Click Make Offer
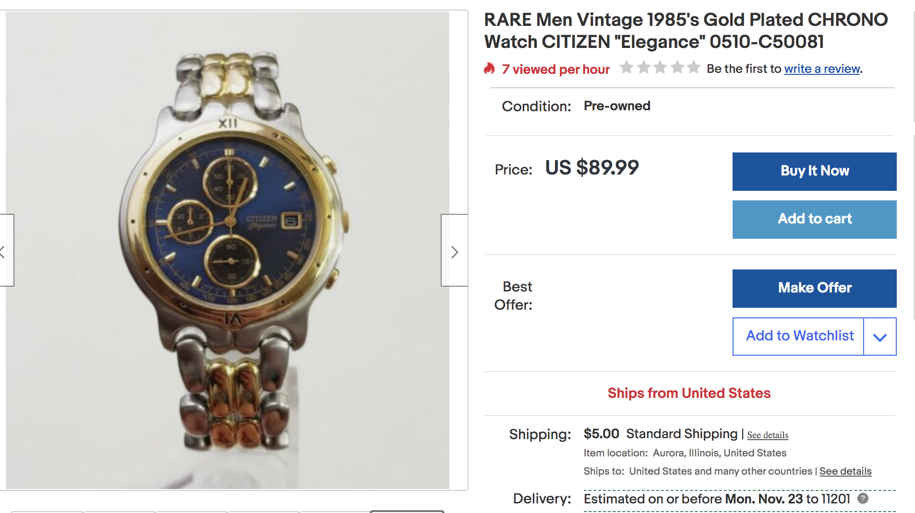 [x=814, y=288]
